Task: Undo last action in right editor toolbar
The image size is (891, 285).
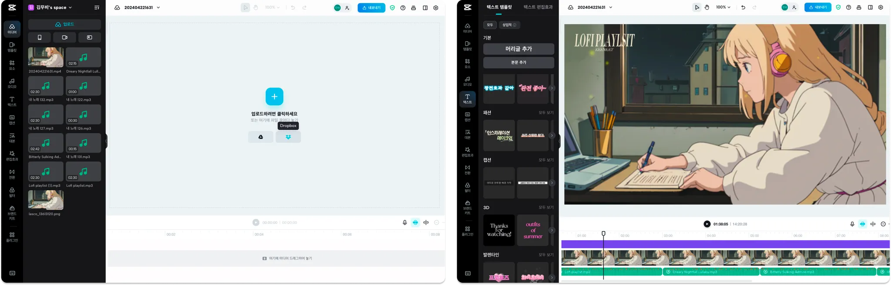Action: 743,7
